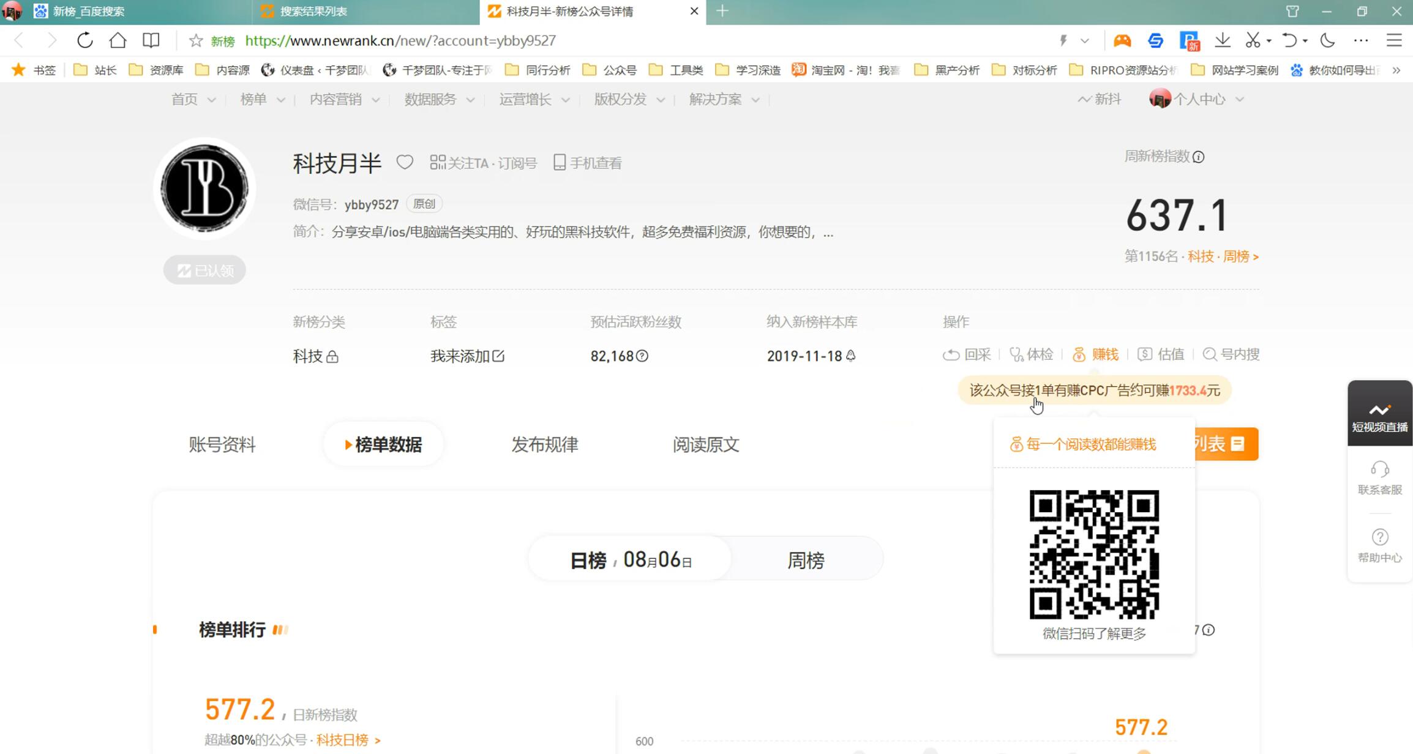
Task: Click the 已认领 badge
Action: coord(204,270)
